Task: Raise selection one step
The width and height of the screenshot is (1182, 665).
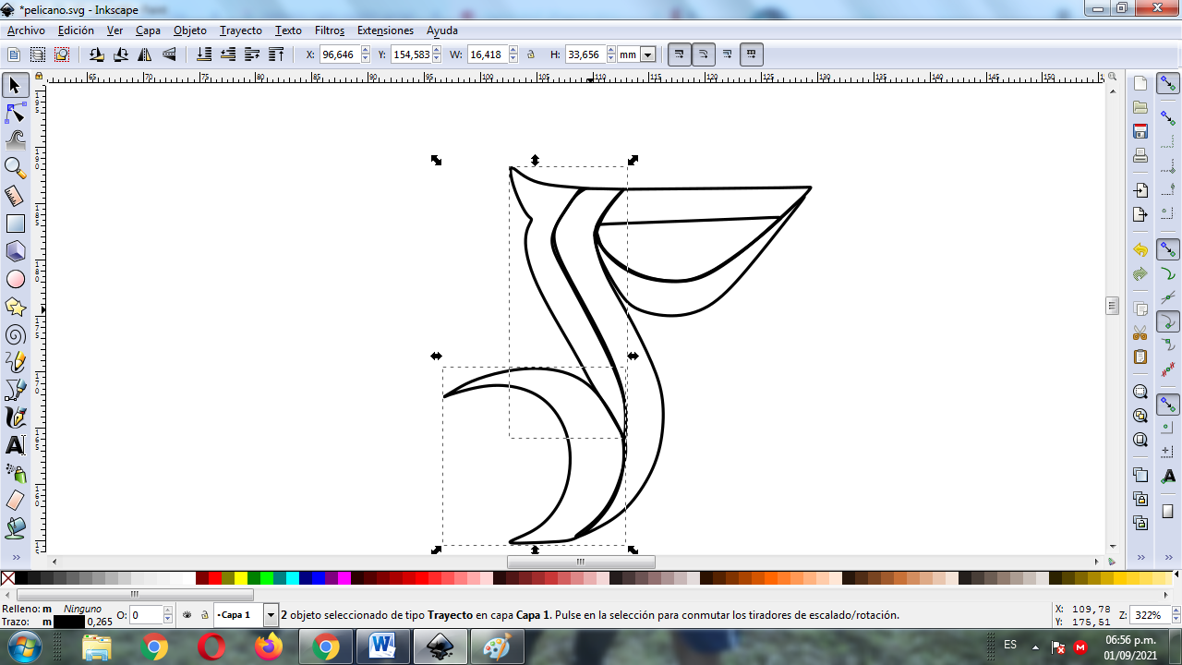Action: click(252, 54)
